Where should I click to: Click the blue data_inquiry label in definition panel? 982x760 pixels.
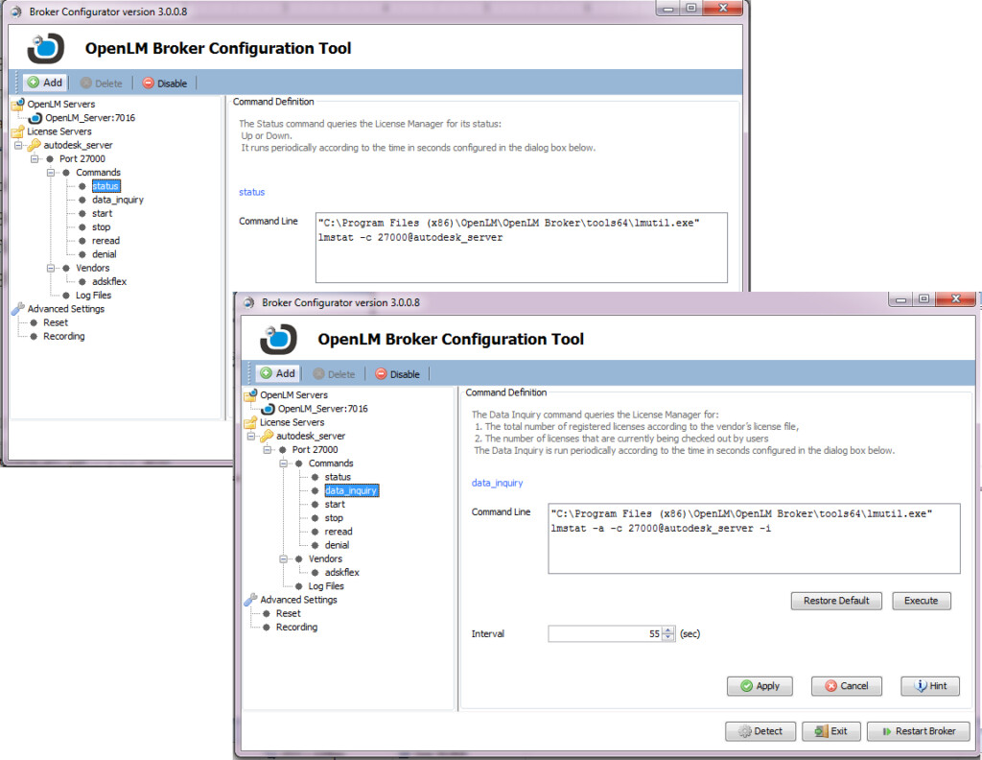tap(497, 483)
